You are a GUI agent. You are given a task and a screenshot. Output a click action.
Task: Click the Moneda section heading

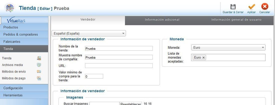(x=176, y=39)
